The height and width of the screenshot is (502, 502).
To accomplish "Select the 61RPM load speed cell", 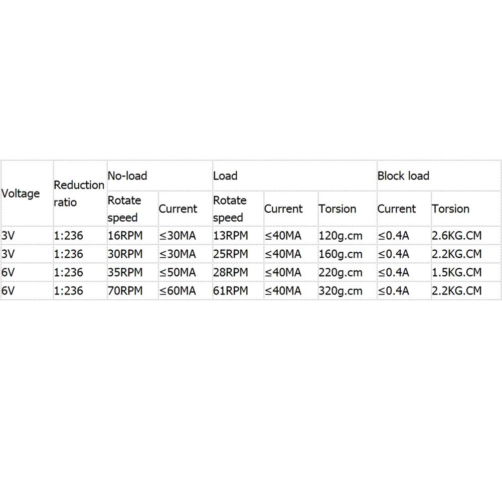I will [238, 291].
